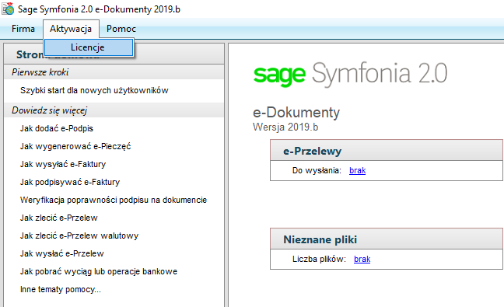This screenshot has height=307, width=504.
Task: Open help topic Jak wygenerować e-Pieczęć
Action: (75, 146)
